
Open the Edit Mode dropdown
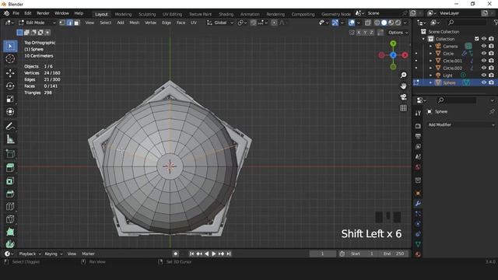(37, 23)
